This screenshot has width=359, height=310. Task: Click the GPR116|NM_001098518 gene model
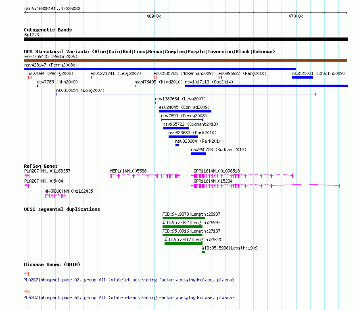pos(242,176)
